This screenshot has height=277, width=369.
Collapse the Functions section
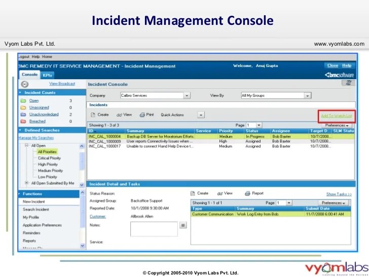tap(20, 194)
